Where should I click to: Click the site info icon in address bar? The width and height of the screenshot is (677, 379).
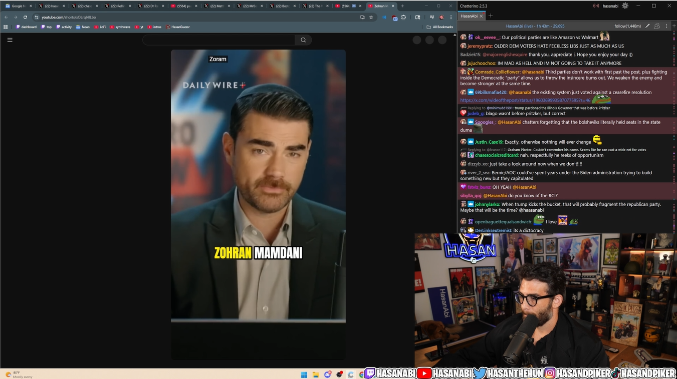coord(37,17)
